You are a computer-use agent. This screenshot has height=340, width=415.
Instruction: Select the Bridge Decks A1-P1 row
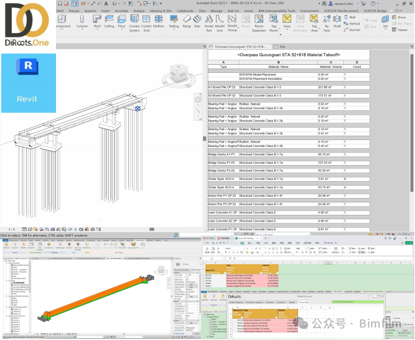(289, 154)
